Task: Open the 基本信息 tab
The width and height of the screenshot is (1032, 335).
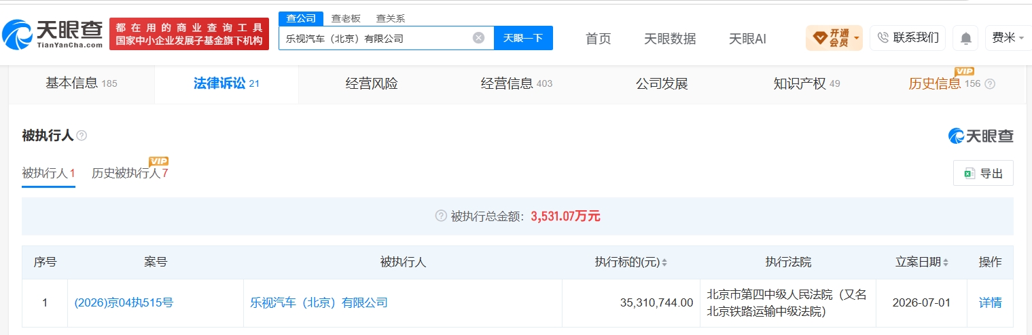Action: point(82,84)
